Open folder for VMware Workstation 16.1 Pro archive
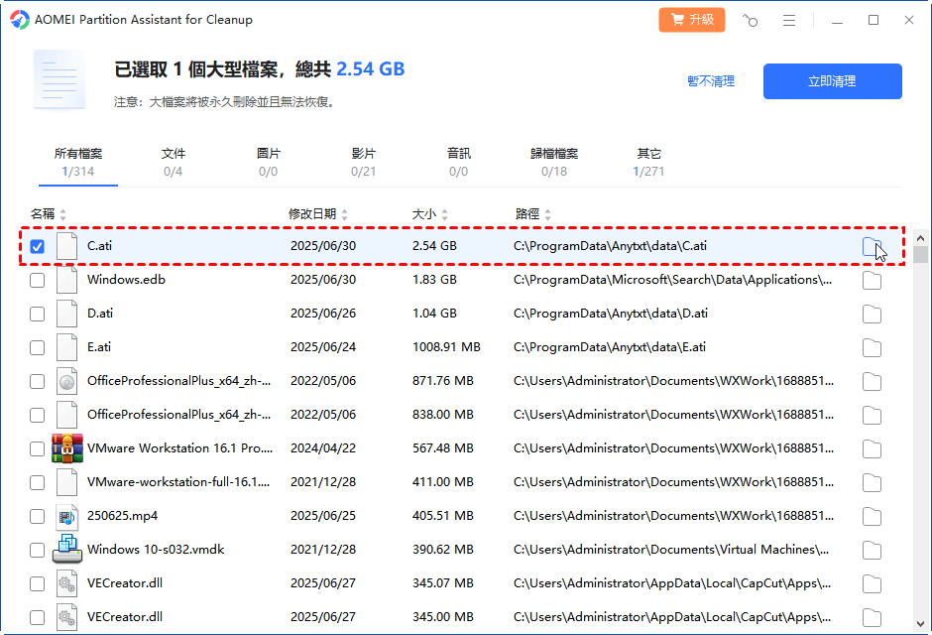This screenshot has width=932, height=635. click(872, 448)
